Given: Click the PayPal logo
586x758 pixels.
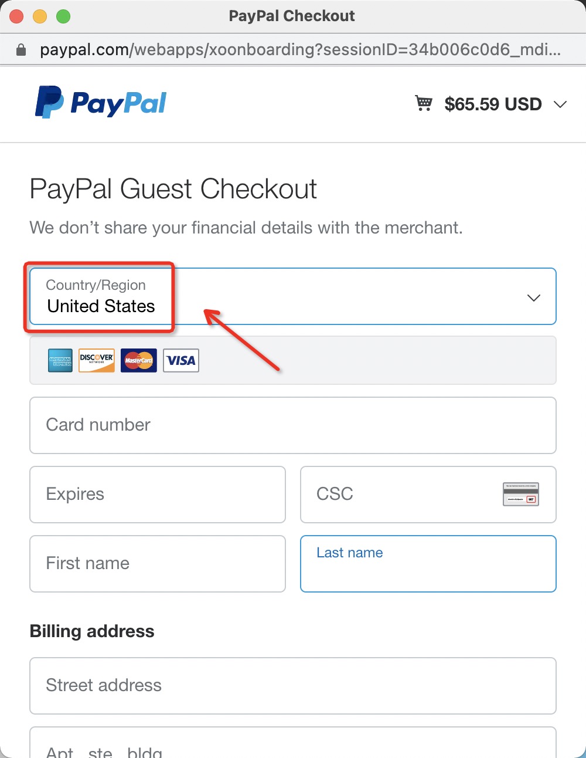Looking at the screenshot, I should pos(101,103).
